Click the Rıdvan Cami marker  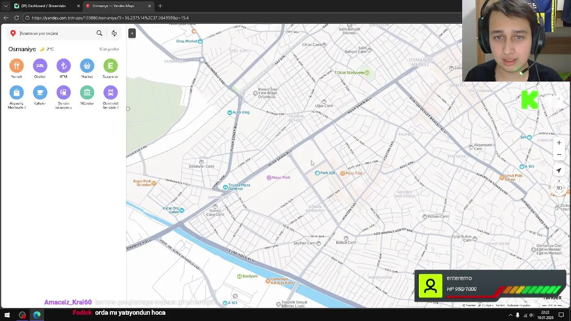(425, 217)
